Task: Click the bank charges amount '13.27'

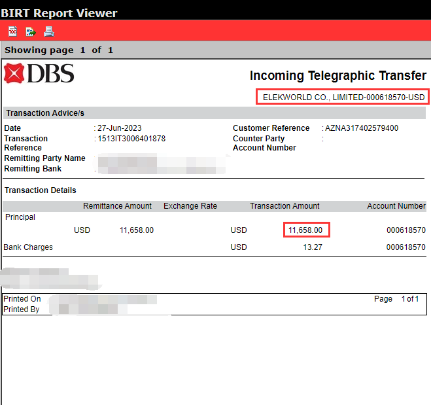Action: point(313,247)
